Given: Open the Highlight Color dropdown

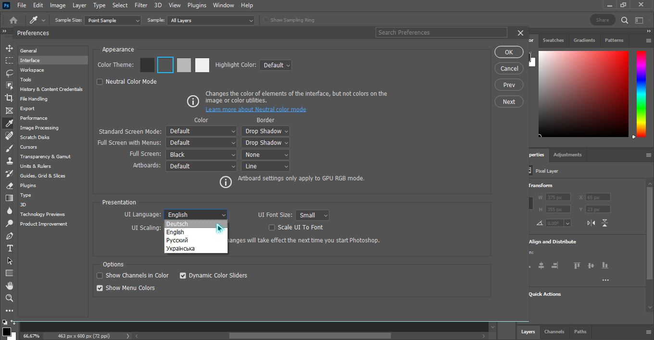Looking at the screenshot, I should point(276,65).
